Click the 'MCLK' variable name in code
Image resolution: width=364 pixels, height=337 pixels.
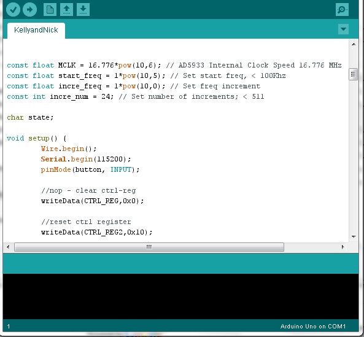point(67,65)
